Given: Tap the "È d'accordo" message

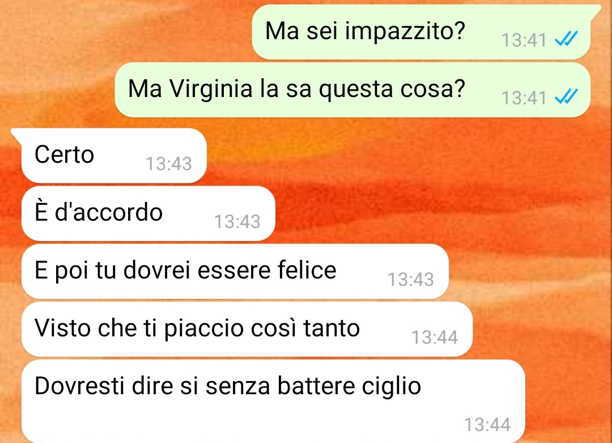Looking at the screenshot, I should tap(148, 213).
